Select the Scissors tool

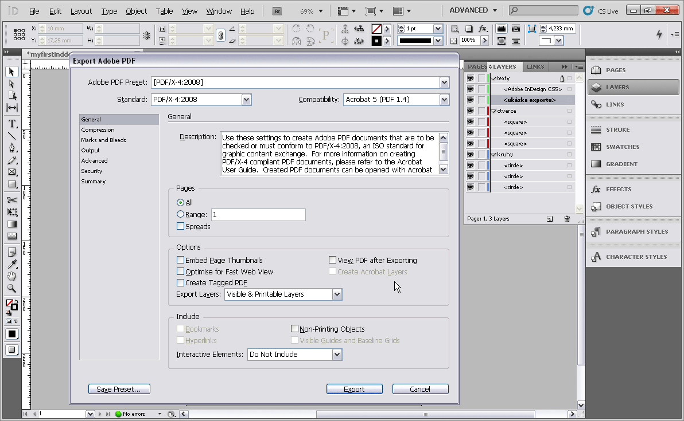pyautogui.click(x=12, y=200)
